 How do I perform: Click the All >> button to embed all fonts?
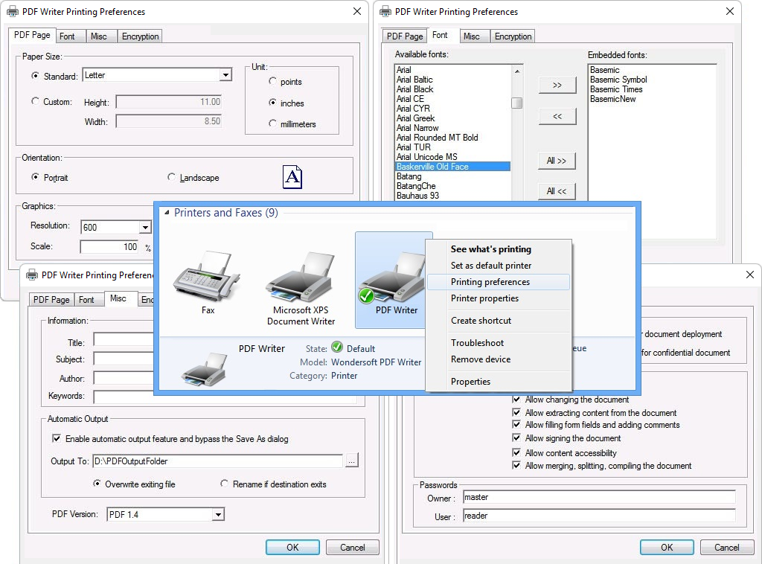coord(557,161)
